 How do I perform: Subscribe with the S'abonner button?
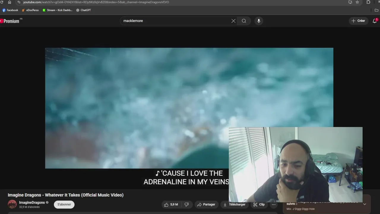click(x=64, y=204)
